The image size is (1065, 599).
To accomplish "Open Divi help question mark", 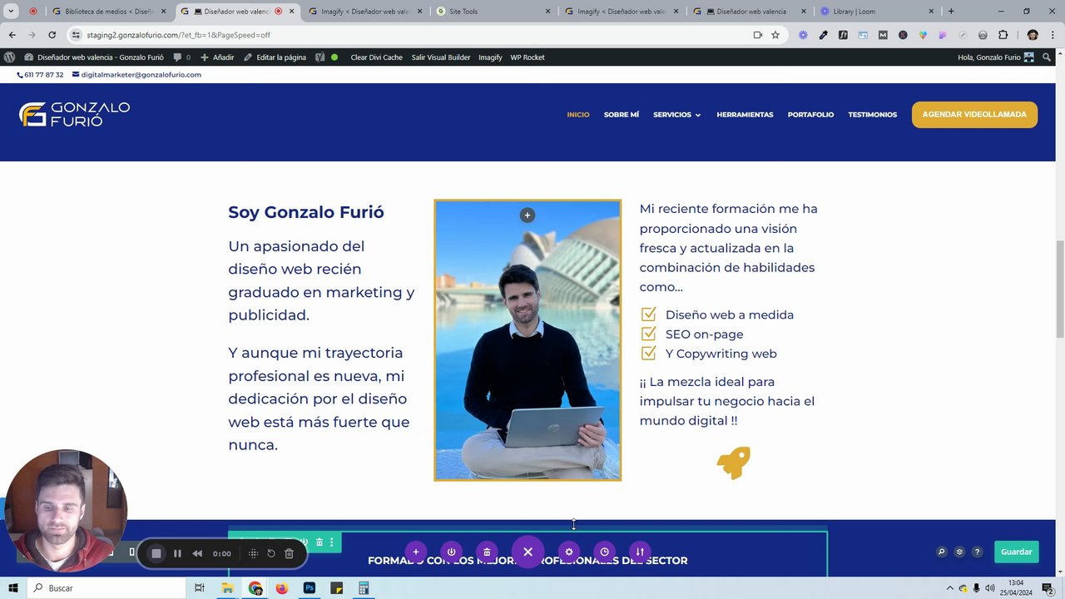I will click(x=978, y=552).
